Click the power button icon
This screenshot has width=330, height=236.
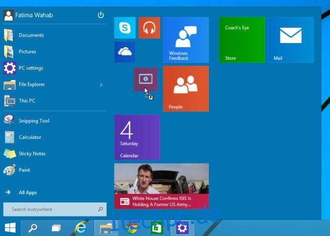[x=101, y=15]
